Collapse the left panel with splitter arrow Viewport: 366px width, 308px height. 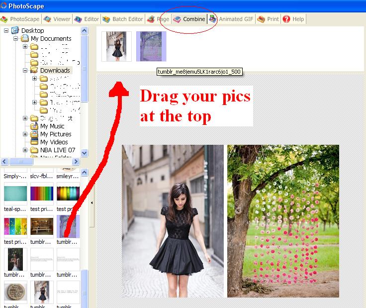point(91,203)
